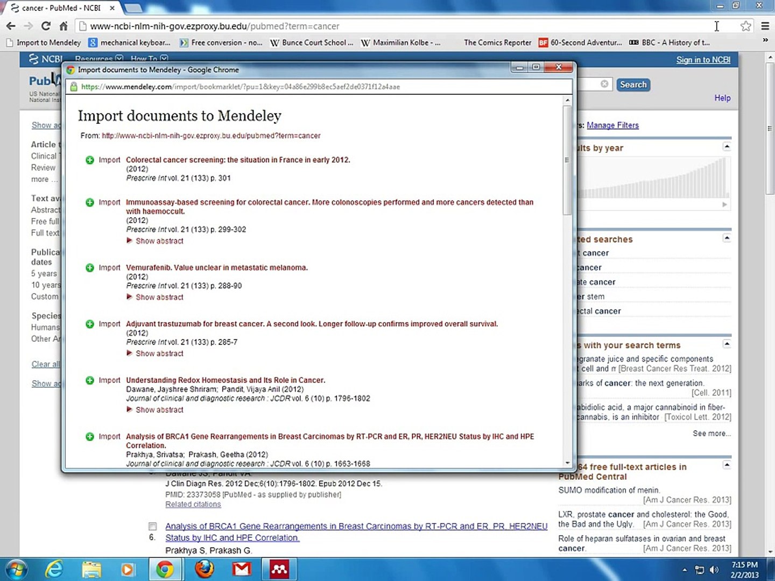775x581 pixels.
Task: Expand Show abstract for Vemurafenib entry
Action: (155, 297)
